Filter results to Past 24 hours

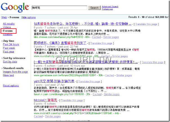(11, 44)
